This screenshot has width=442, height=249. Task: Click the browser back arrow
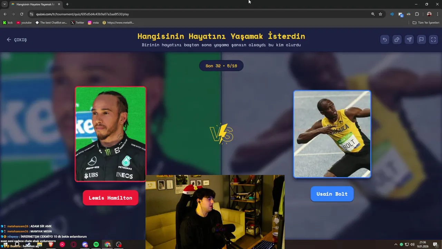[x=5, y=14]
